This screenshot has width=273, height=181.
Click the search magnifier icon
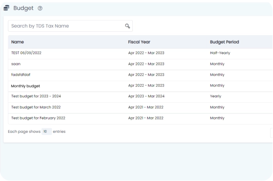[x=127, y=26]
